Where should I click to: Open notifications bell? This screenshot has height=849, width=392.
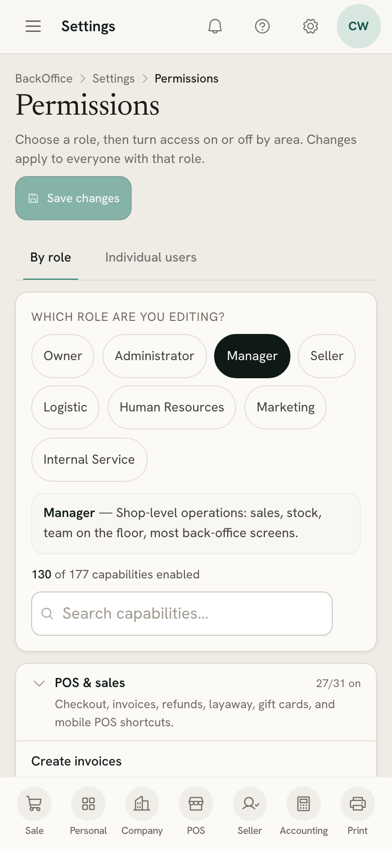tap(215, 26)
